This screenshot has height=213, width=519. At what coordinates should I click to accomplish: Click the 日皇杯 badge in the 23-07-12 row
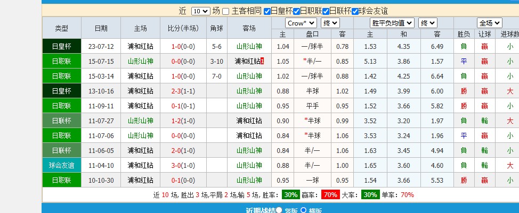tap(61, 46)
